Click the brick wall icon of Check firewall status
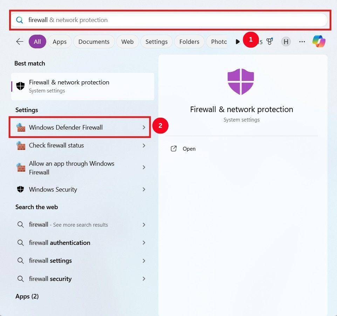 [21, 145]
